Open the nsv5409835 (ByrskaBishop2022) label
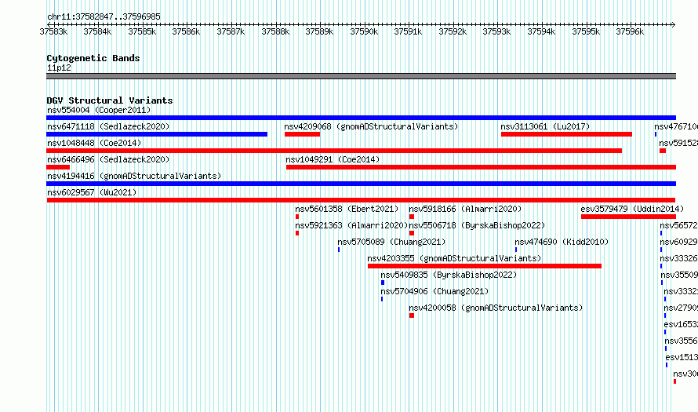The image size is (698, 412). pos(449,275)
